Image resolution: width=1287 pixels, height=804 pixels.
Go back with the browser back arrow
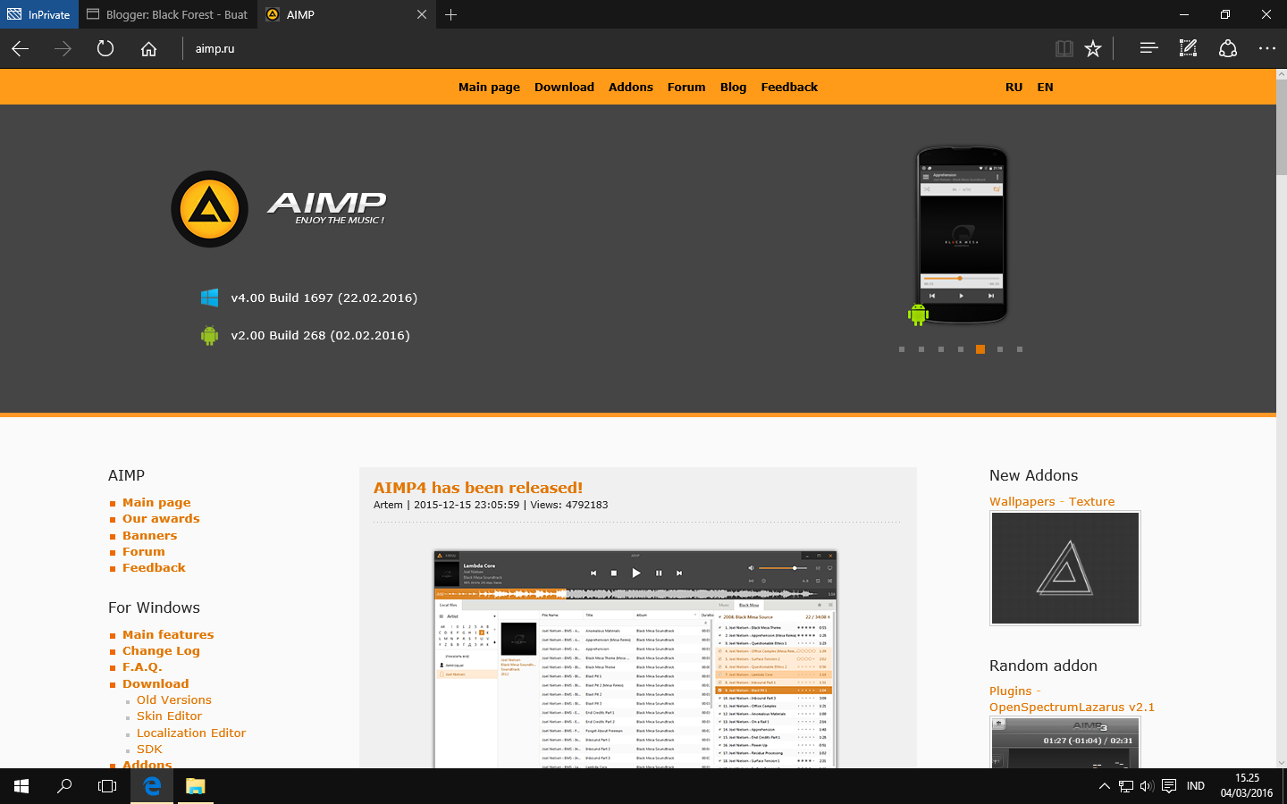21,48
